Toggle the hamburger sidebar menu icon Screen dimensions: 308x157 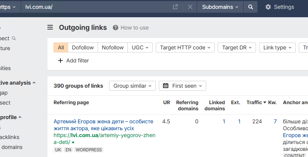point(50,28)
